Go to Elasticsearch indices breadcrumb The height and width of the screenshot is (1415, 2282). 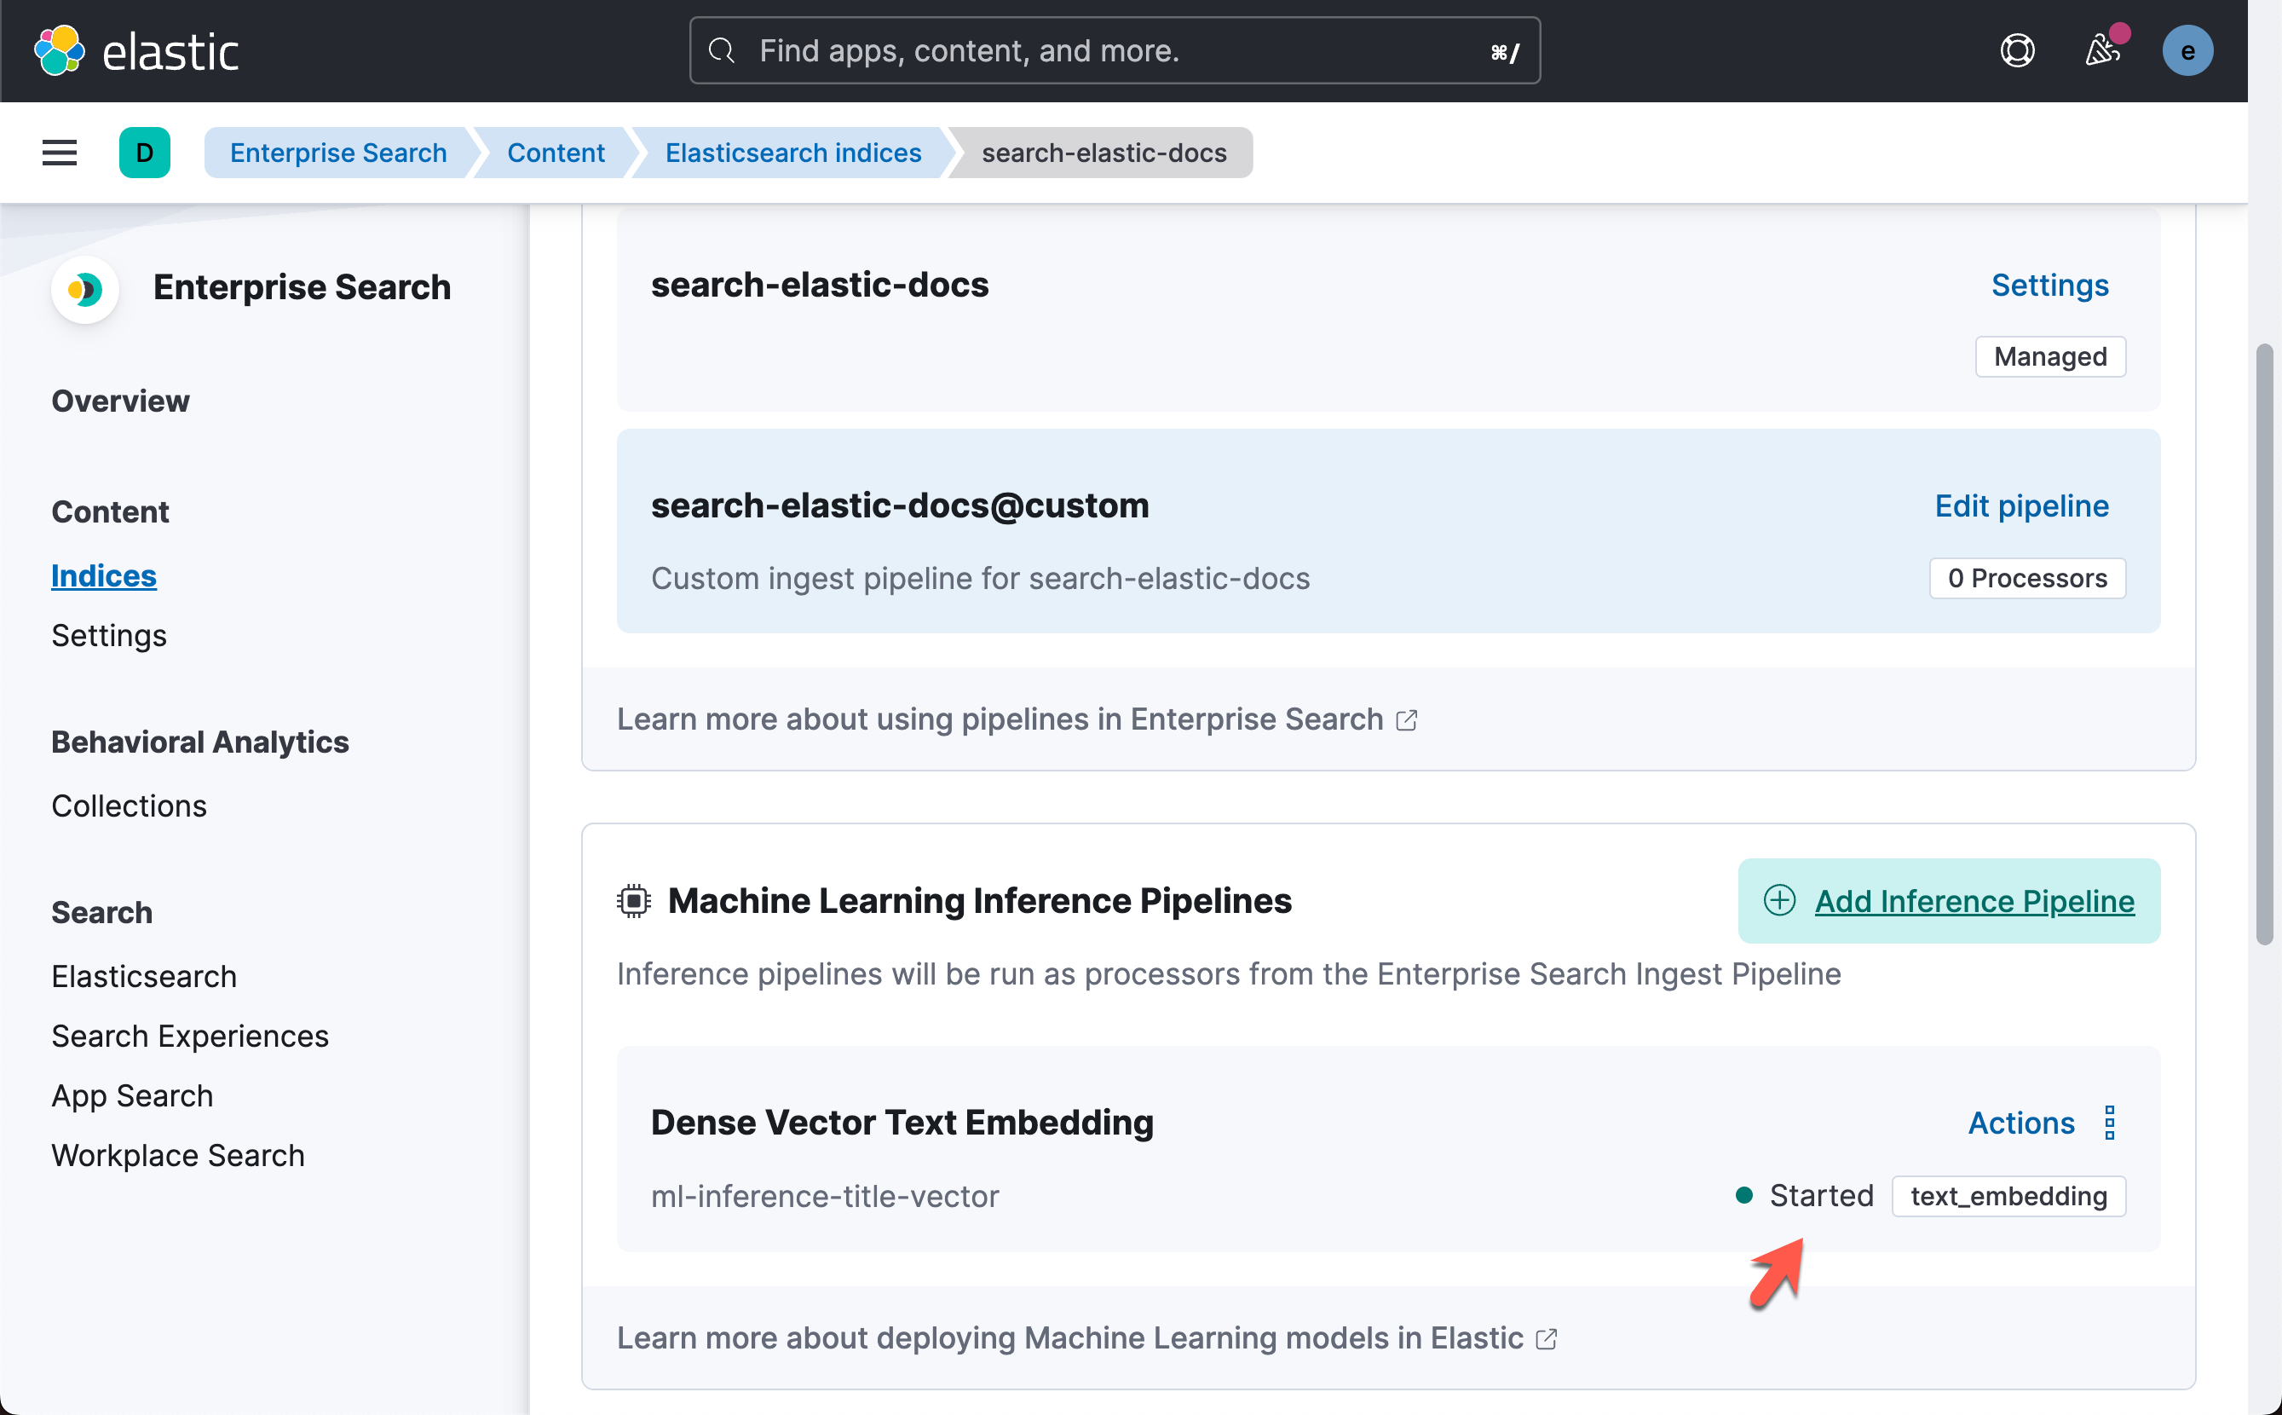tap(793, 153)
